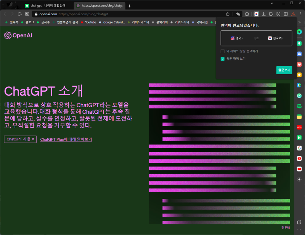Enable the '이 사이트 항상 번역하기' checkbox
The width and height of the screenshot is (305, 235).
click(x=222, y=51)
